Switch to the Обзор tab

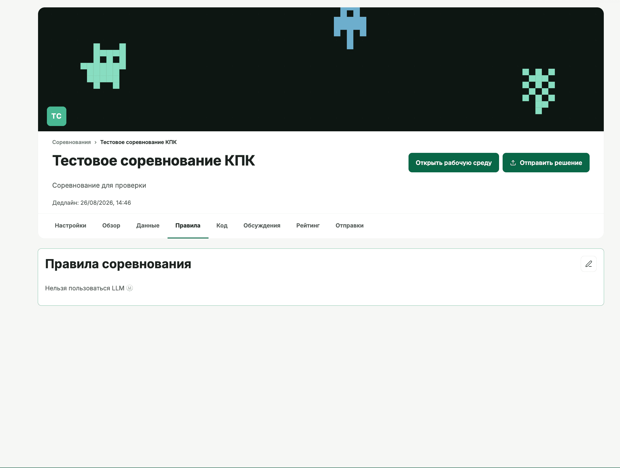pos(111,225)
